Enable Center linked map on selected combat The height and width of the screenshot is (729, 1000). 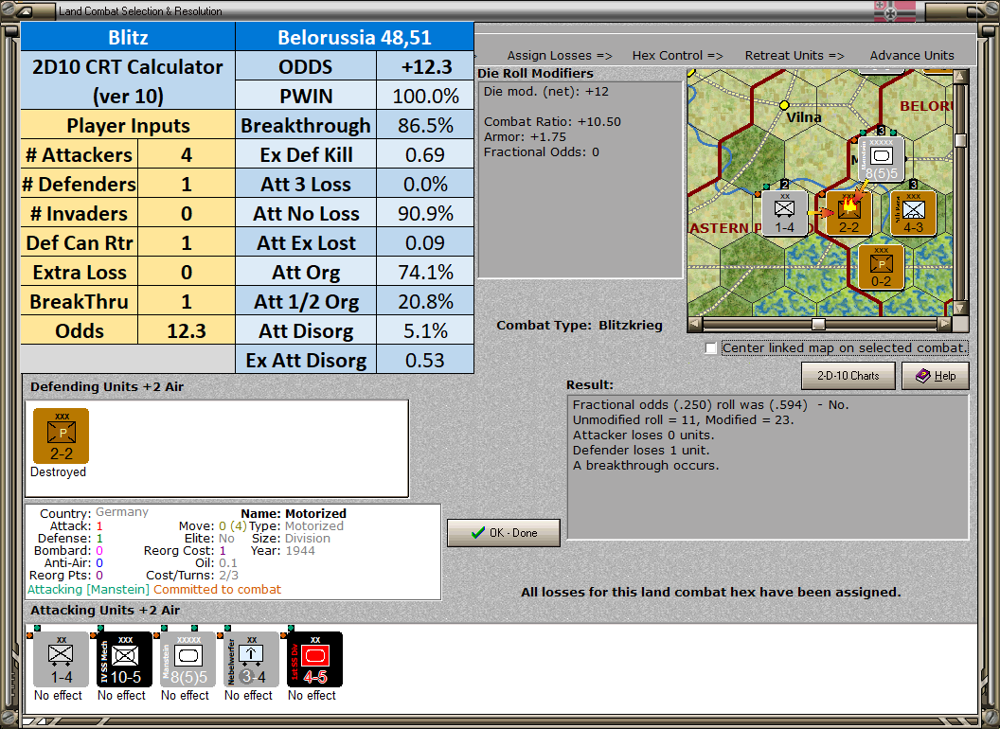point(711,348)
